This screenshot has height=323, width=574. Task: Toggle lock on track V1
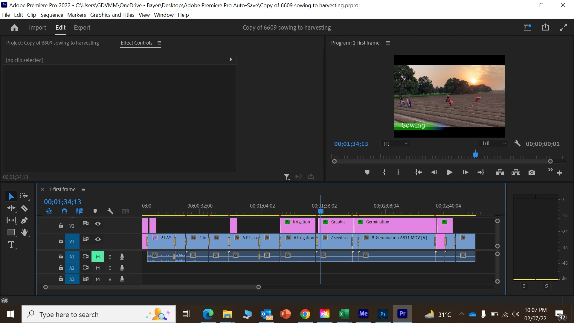61,241
